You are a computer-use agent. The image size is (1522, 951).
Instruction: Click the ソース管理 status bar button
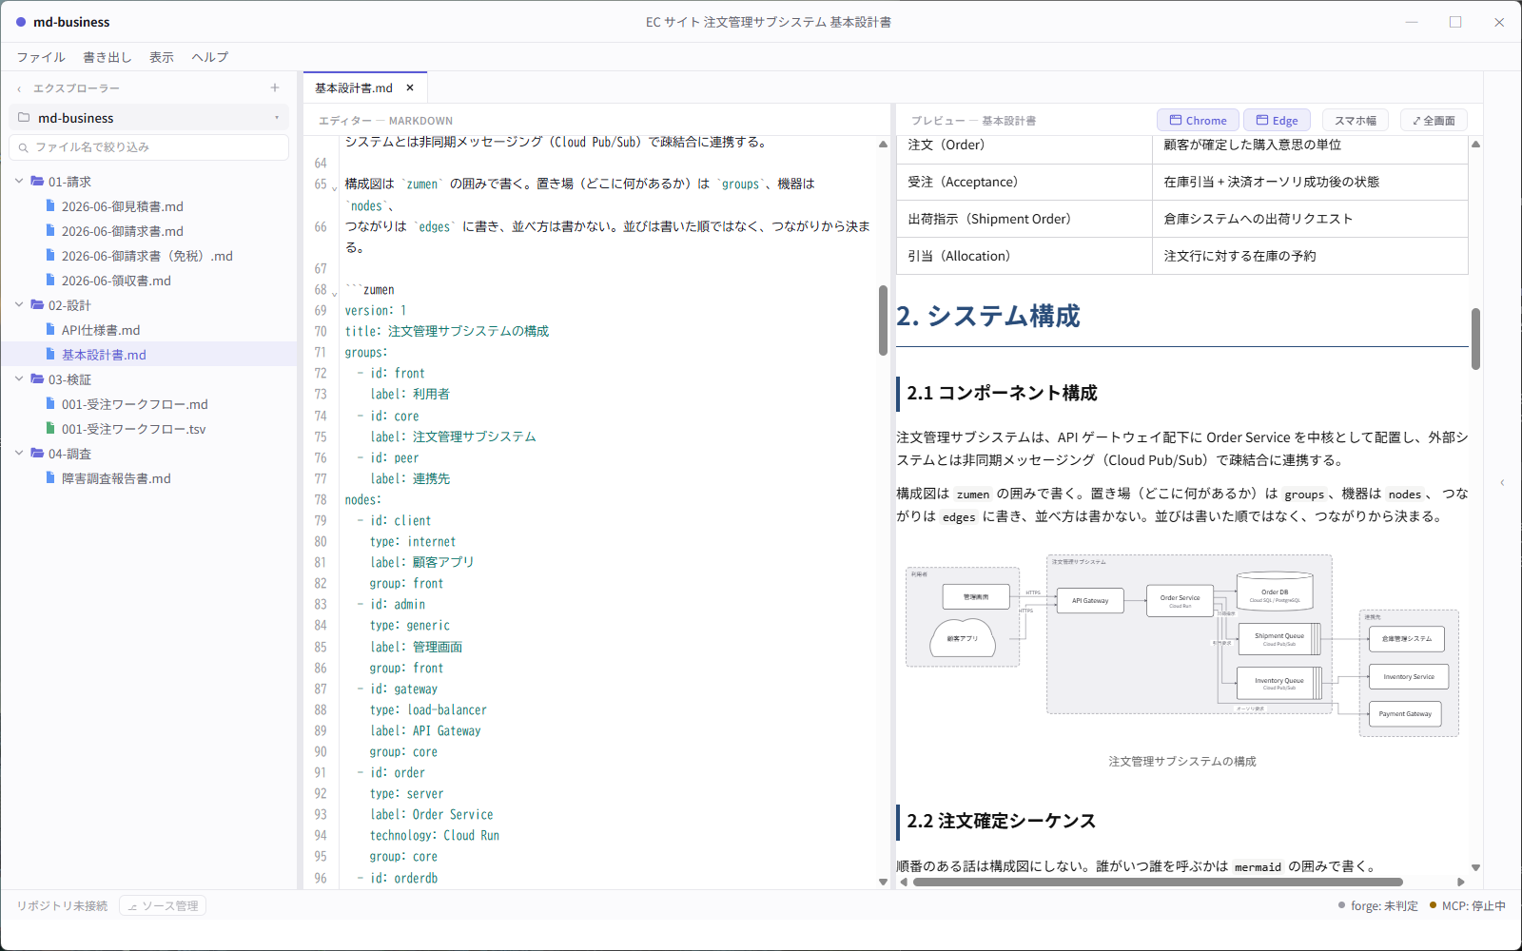[x=163, y=905]
